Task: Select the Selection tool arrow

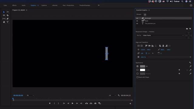Action: point(4,12)
